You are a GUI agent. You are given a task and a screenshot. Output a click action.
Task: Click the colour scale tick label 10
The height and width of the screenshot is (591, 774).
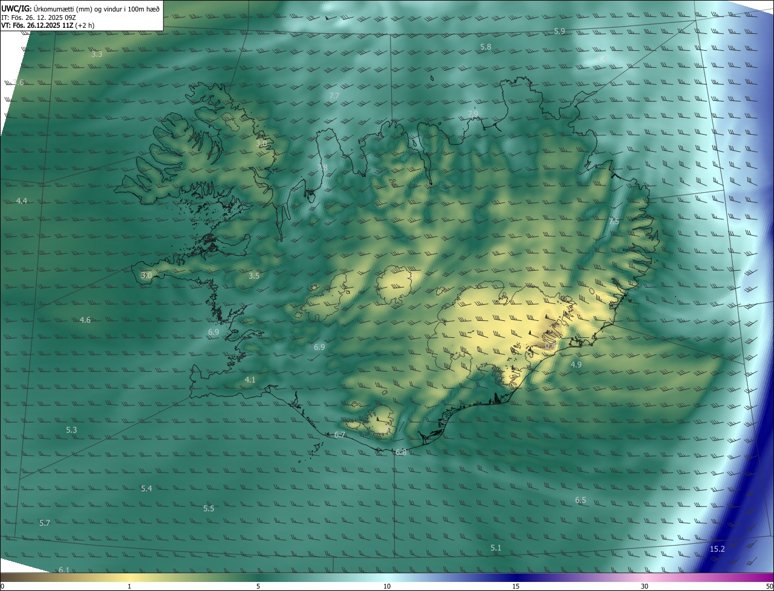[x=387, y=587]
